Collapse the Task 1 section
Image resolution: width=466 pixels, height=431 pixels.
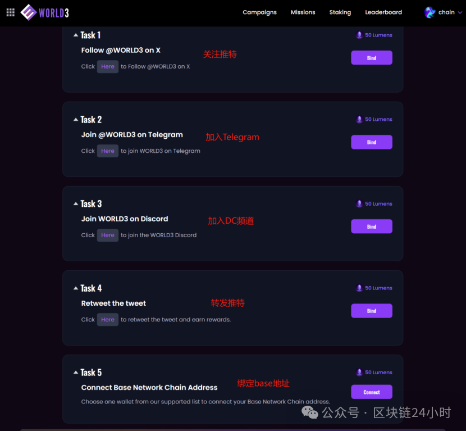pos(76,35)
